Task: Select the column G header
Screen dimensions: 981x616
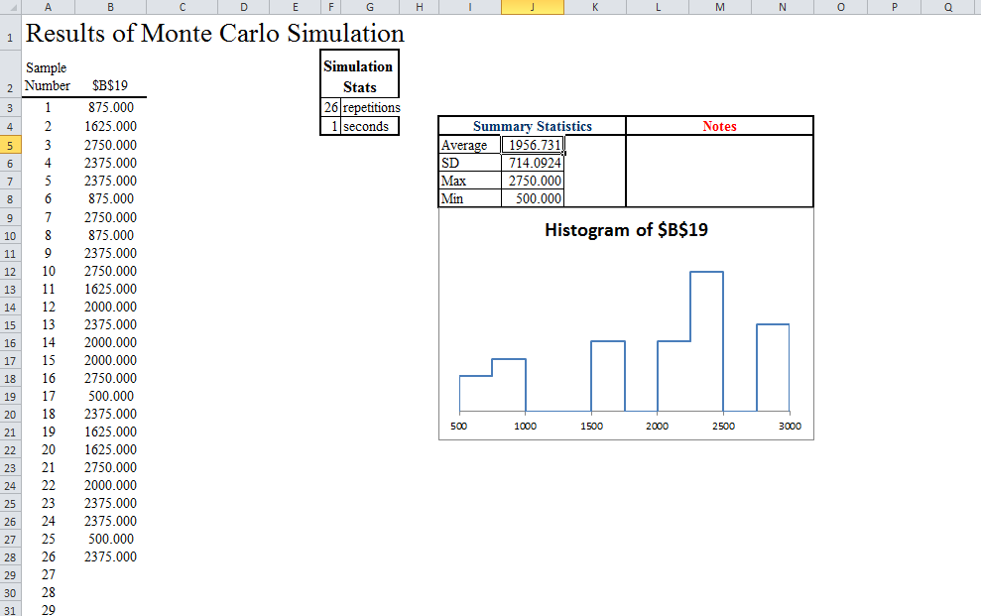Action: (370, 7)
